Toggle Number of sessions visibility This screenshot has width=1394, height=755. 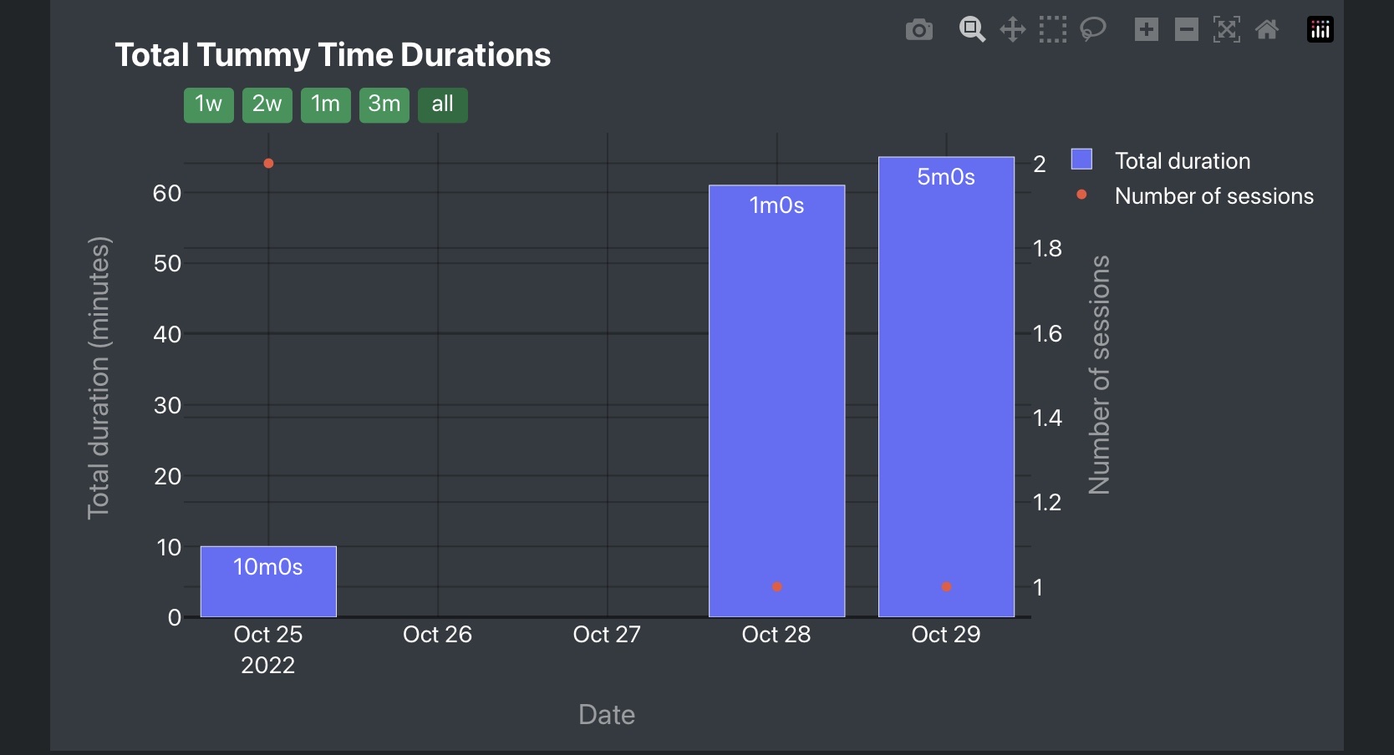point(1213,196)
